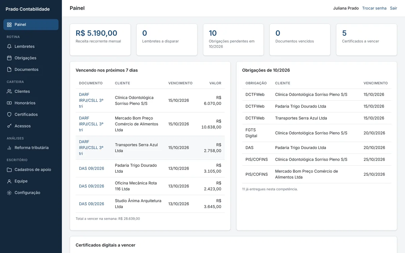Click the Configuração gear icon

coord(9,193)
